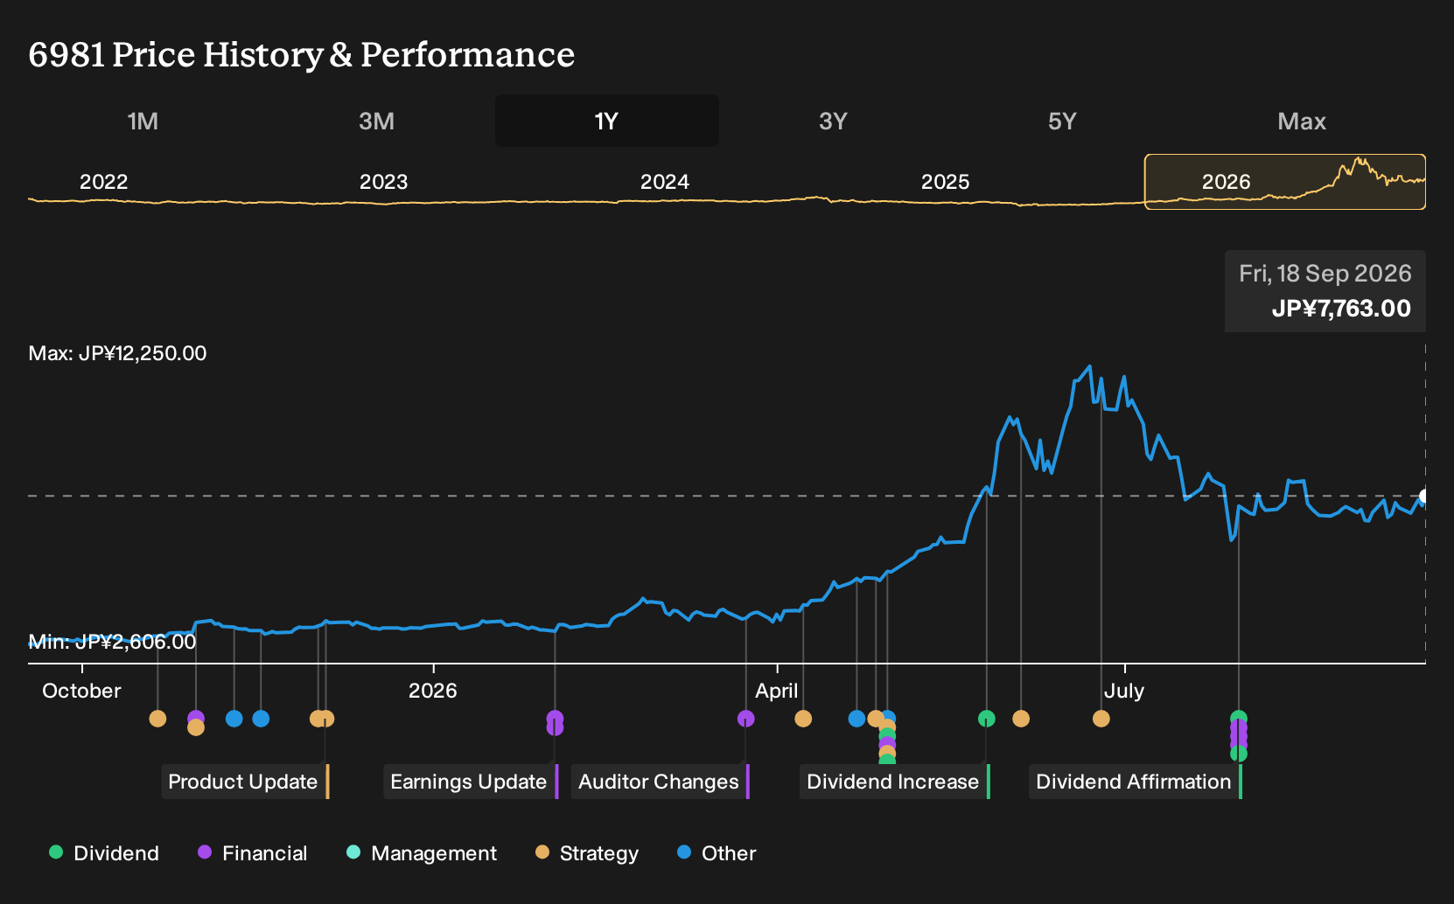Open the Auditor Changes event label

(661, 782)
